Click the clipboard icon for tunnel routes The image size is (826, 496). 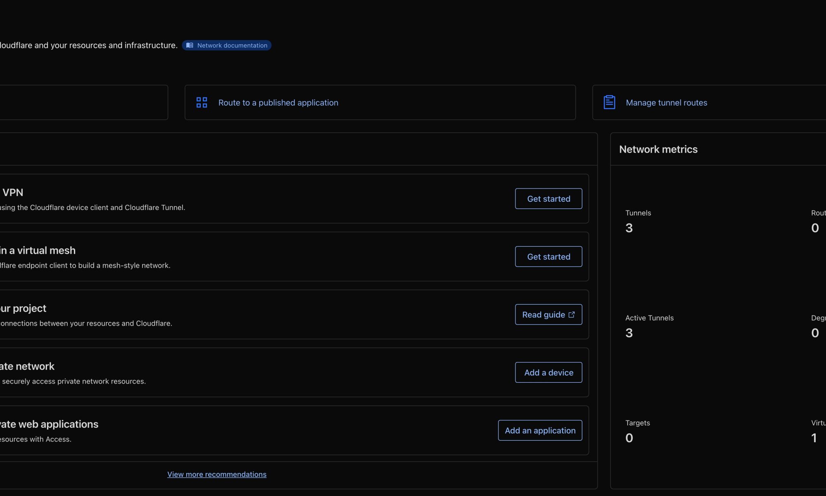tap(609, 103)
